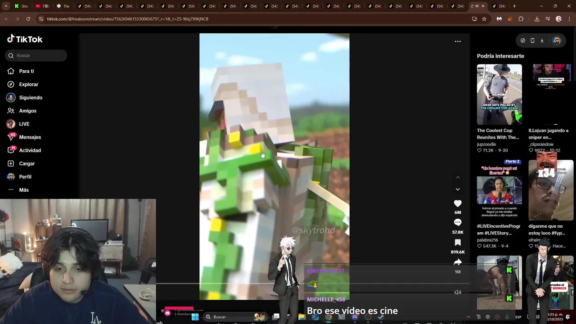The height and width of the screenshot is (324, 576).
Task: Click Cargar to upload video
Action: 21,163
